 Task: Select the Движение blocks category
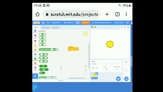coord(35,31)
